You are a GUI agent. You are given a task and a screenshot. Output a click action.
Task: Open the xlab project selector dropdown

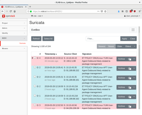click(x=37, y=16)
